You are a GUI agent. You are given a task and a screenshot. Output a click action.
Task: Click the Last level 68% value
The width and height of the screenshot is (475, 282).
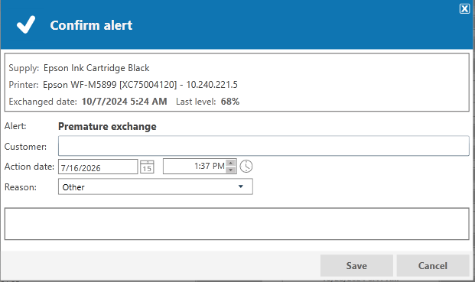point(230,102)
